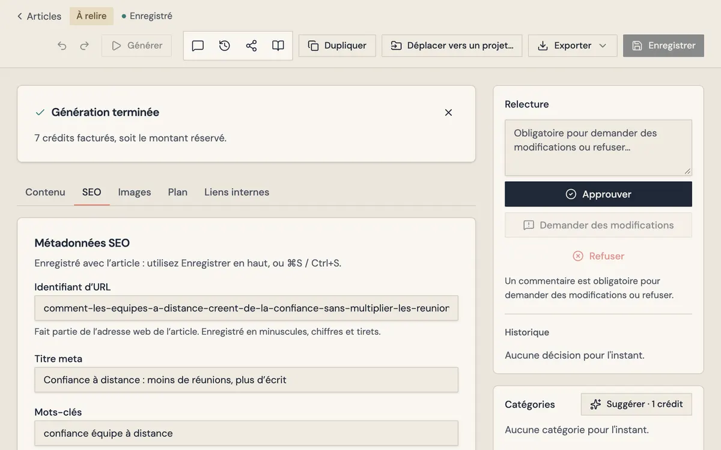Click the Métadonnées SEO heading
Image resolution: width=721 pixels, height=450 pixels.
(x=82, y=243)
